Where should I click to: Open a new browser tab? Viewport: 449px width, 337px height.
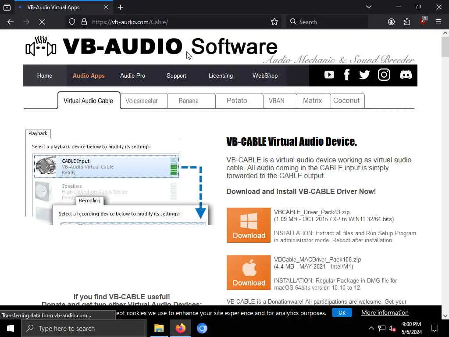(x=121, y=7)
